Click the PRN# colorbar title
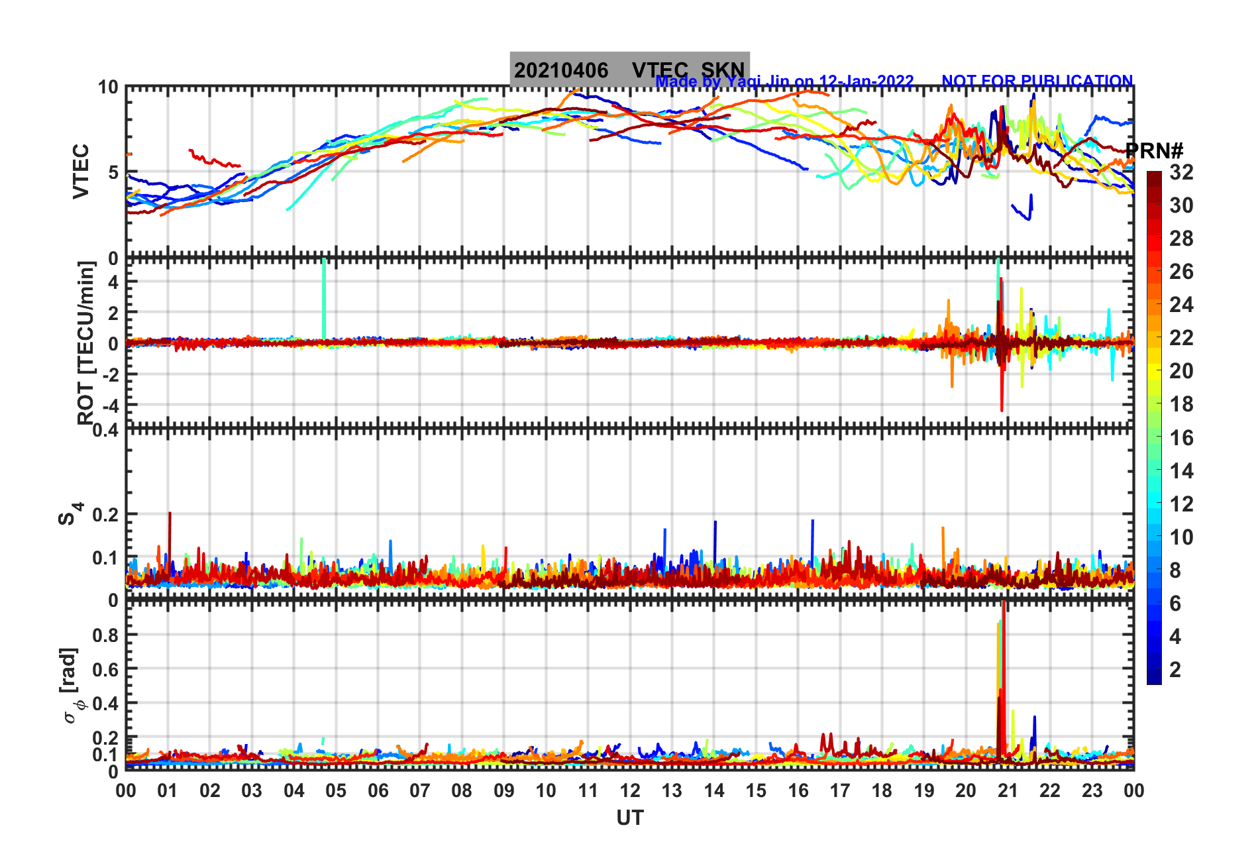Viewport: 1260px width, 856px height. coord(1155,151)
